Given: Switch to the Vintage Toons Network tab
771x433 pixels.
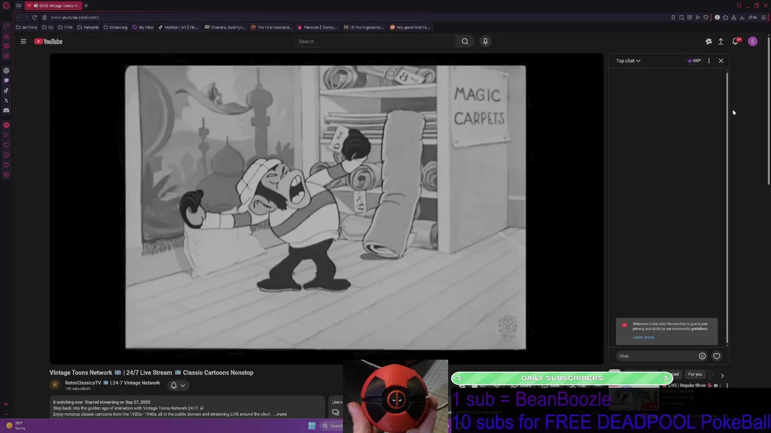Looking at the screenshot, I should (53, 5).
